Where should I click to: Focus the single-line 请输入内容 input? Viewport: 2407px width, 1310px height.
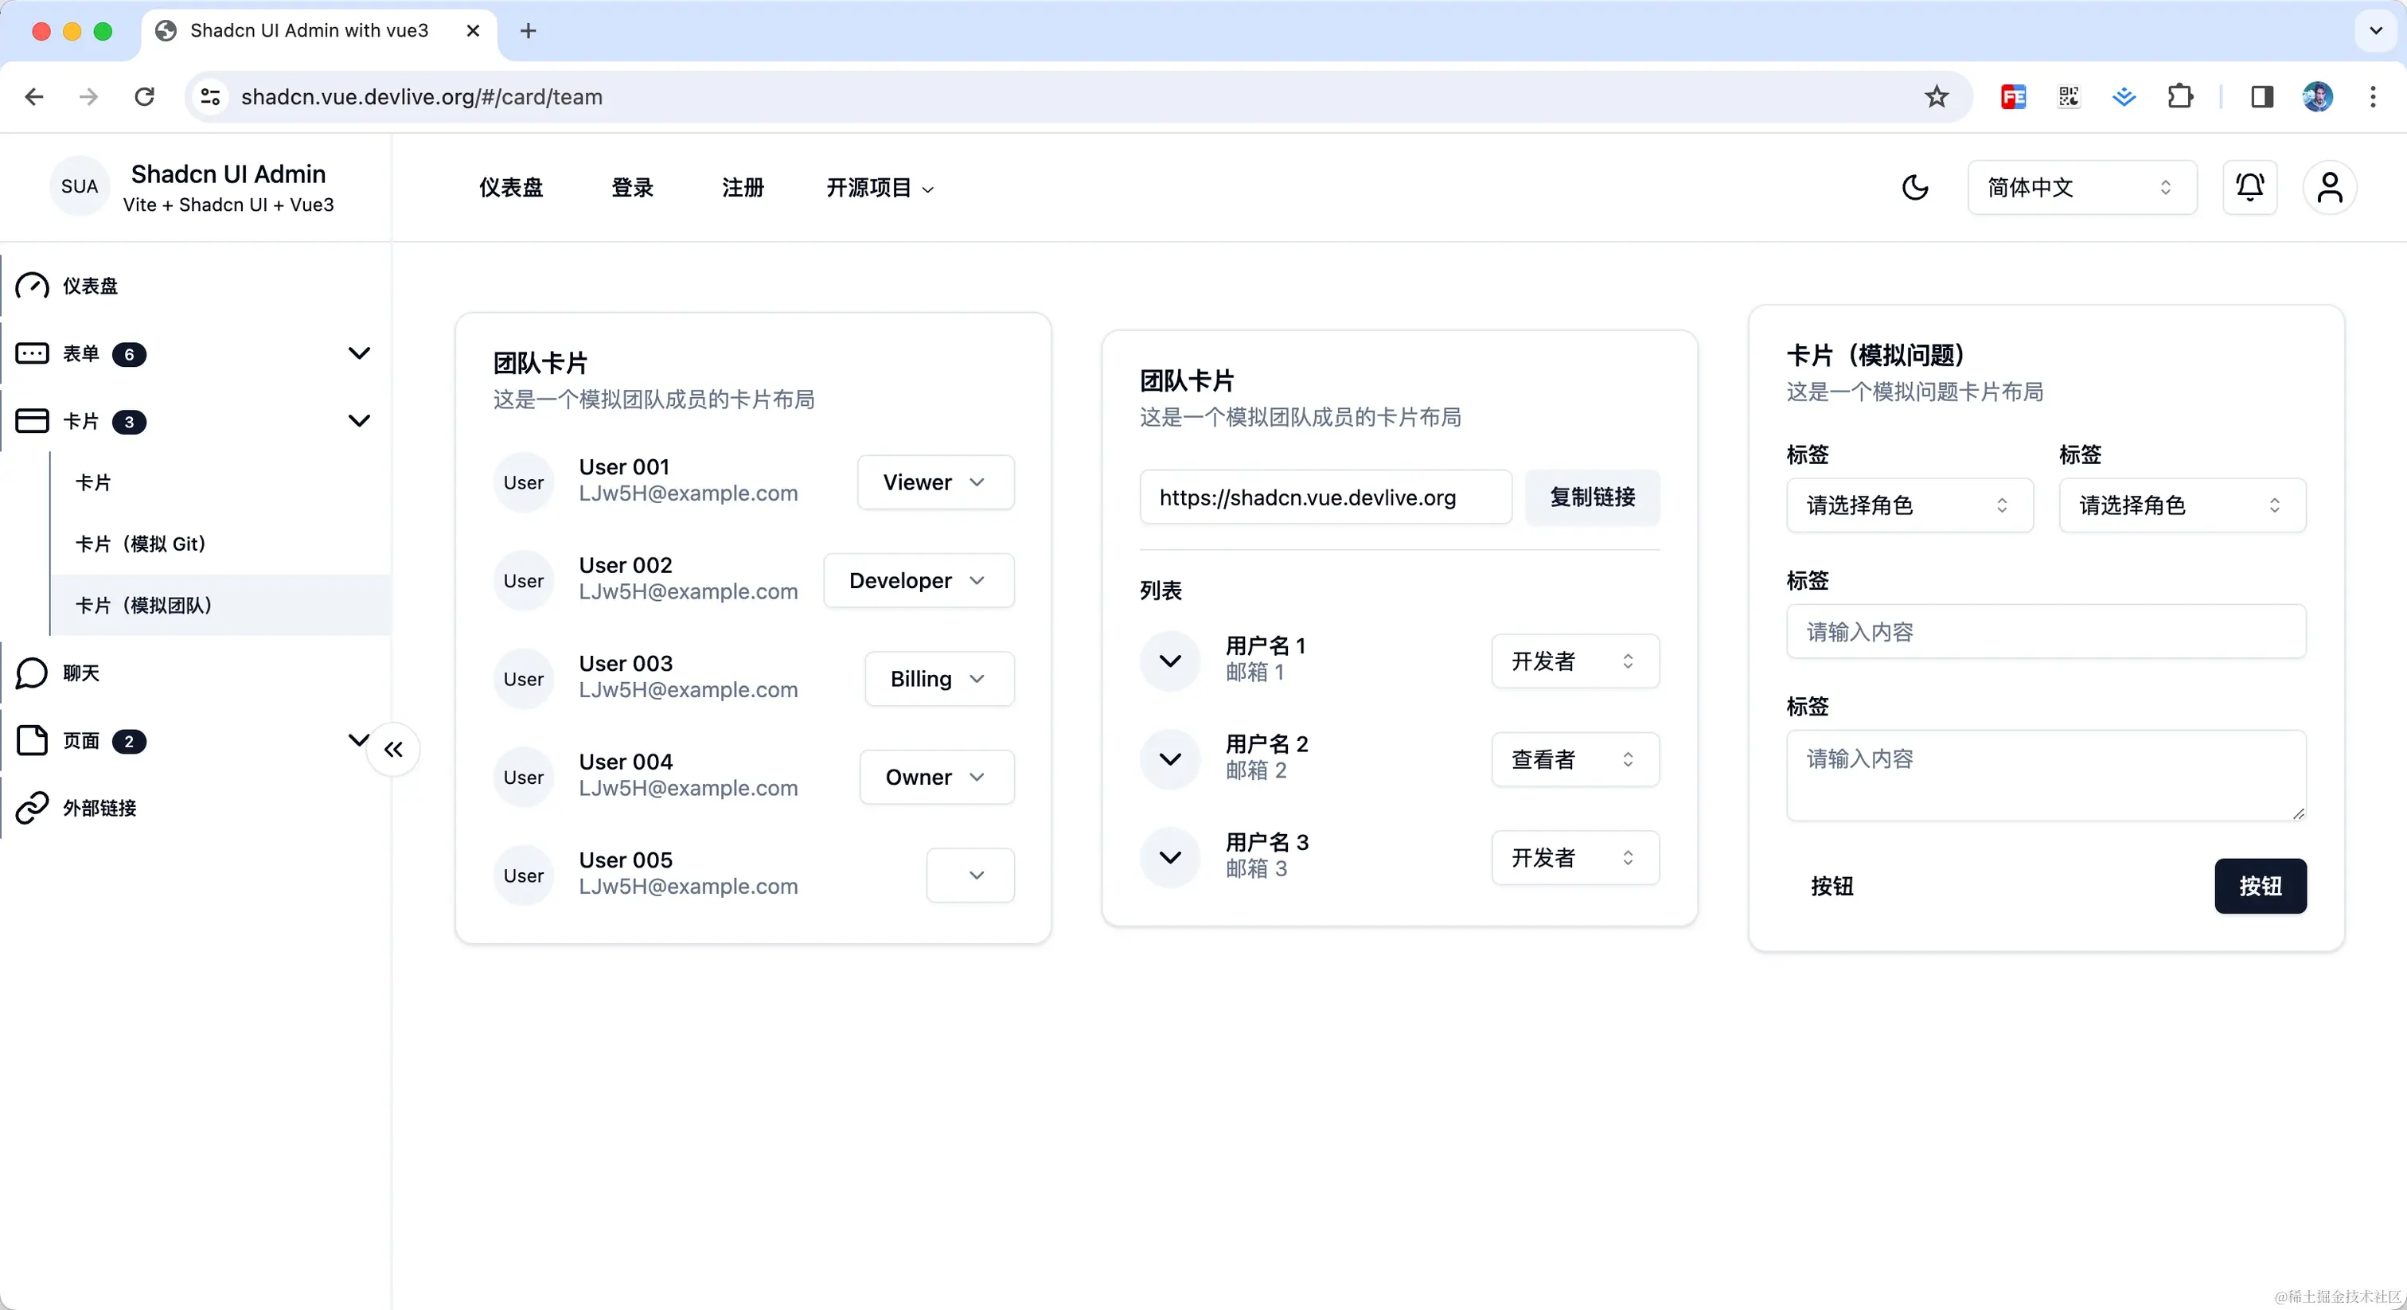(x=2046, y=632)
